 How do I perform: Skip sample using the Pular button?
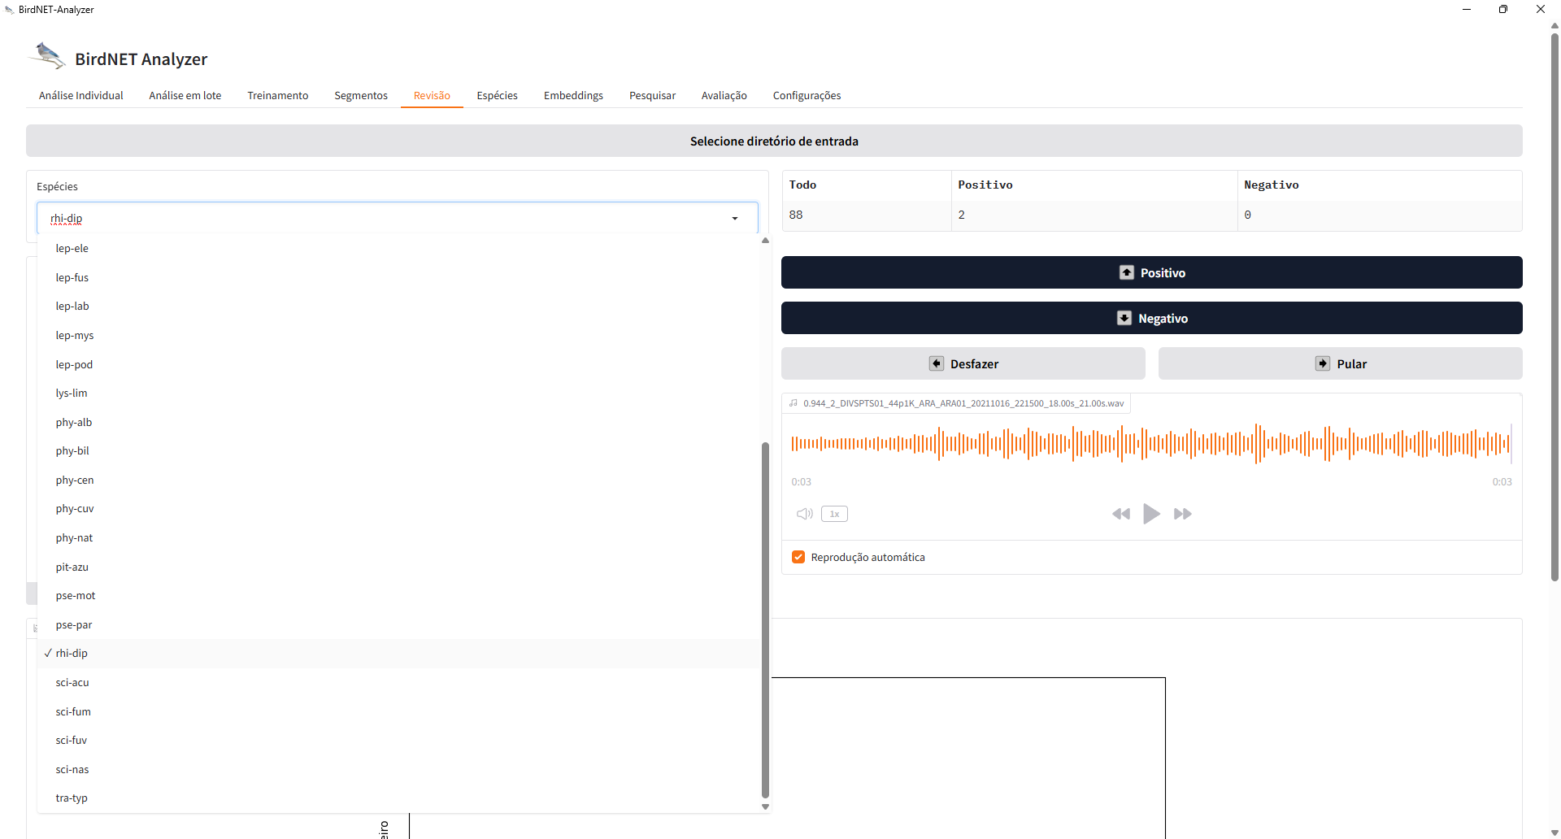[1340, 363]
